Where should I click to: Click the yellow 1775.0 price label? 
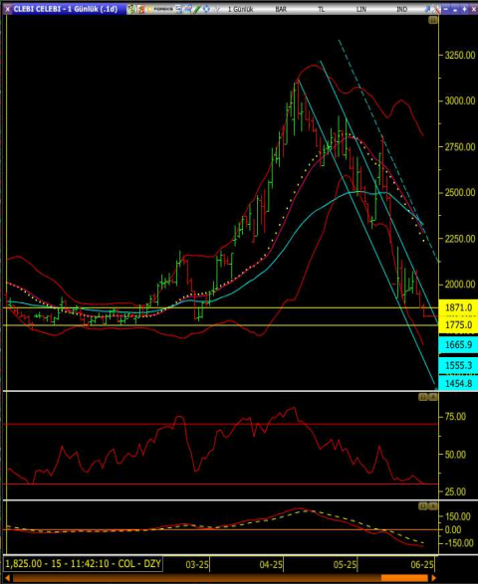click(x=458, y=324)
